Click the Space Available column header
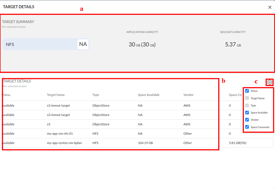The width and height of the screenshot is (275, 188). pyautogui.click(x=148, y=95)
